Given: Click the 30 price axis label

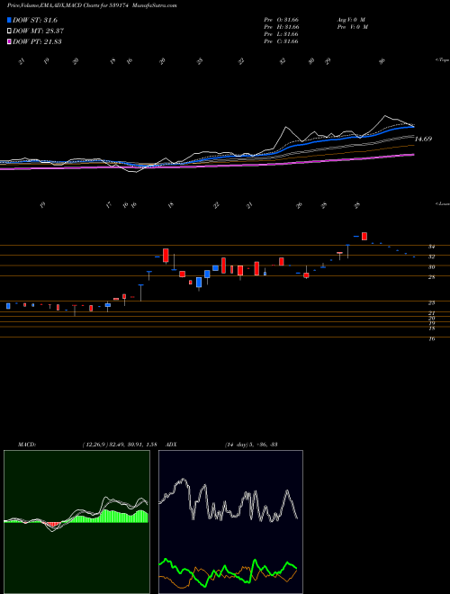Looking at the screenshot, I should coord(431,267).
